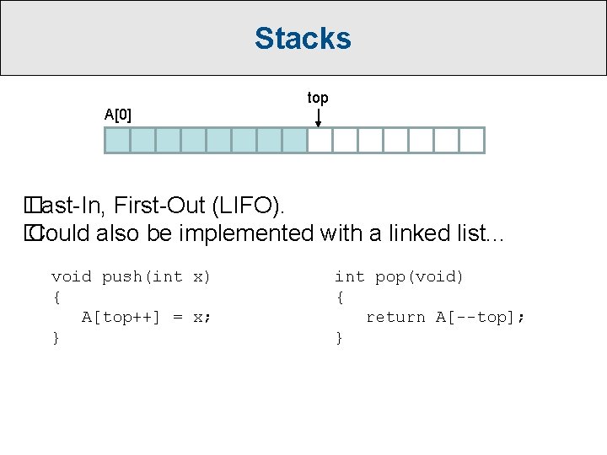The image size is (607, 455).
Task: Select the last empty array cell
Action: pyautogui.click(x=472, y=140)
